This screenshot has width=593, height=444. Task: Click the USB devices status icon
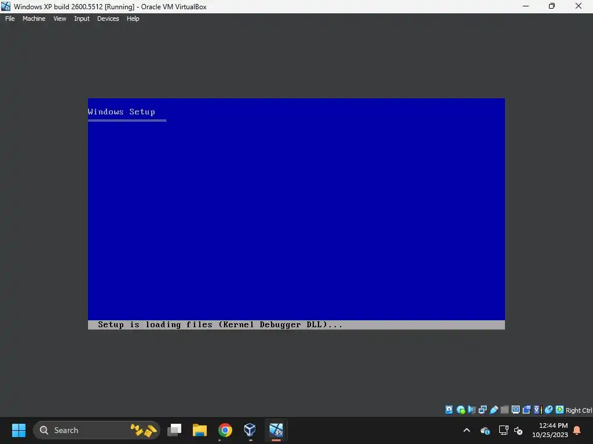493,410
